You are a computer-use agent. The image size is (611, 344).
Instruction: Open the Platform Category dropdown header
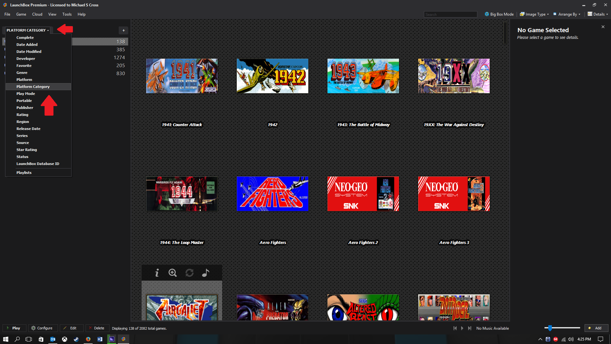28,30
